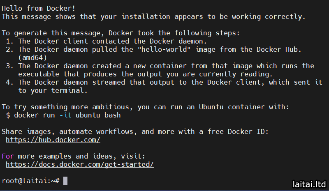Image resolution: width=329 pixels, height=191 pixels.
Task: Click the root@laitai shell prompt
Action: (30, 181)
